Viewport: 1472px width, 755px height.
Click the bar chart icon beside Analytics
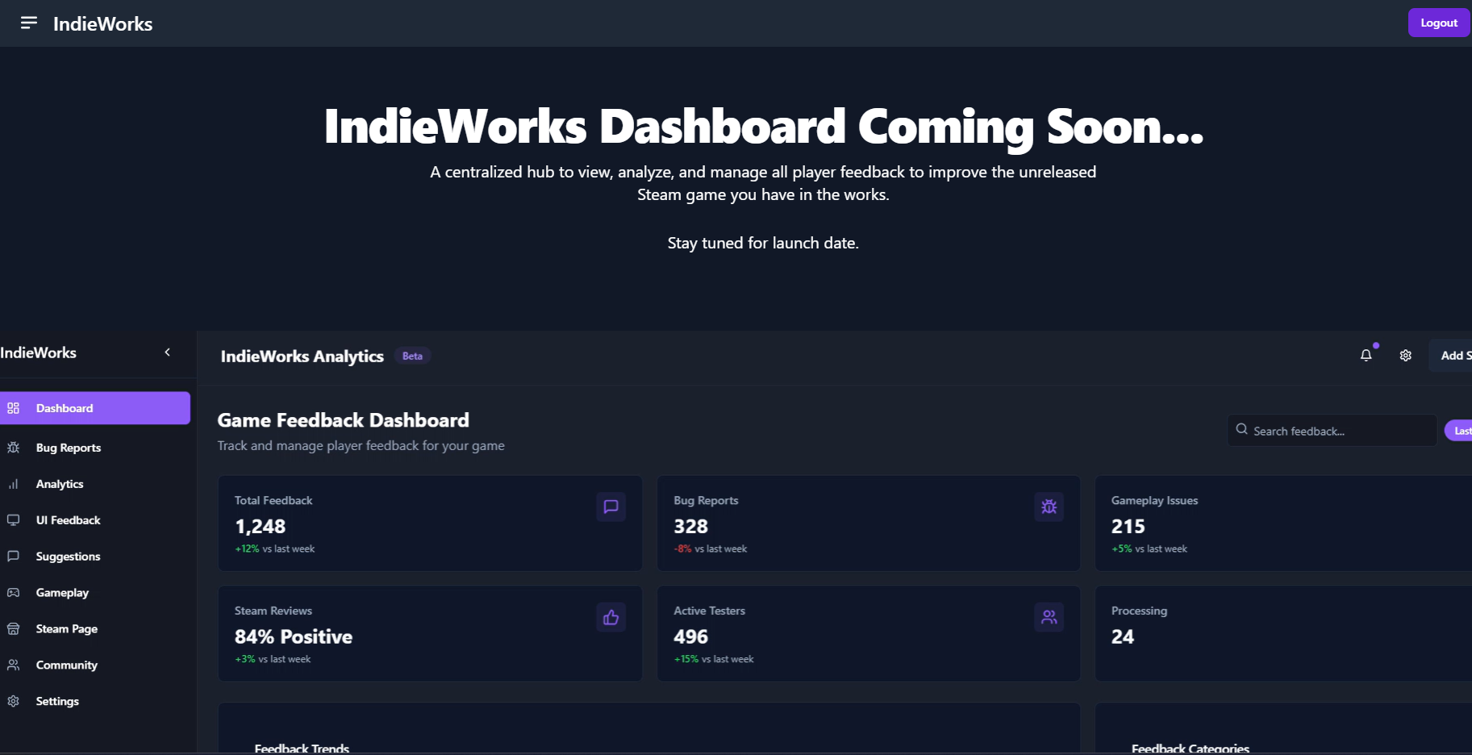13,484
